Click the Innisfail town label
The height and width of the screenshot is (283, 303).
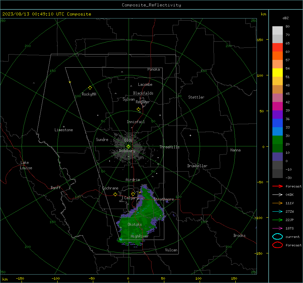pyautogui.click(x=136, y=122)
